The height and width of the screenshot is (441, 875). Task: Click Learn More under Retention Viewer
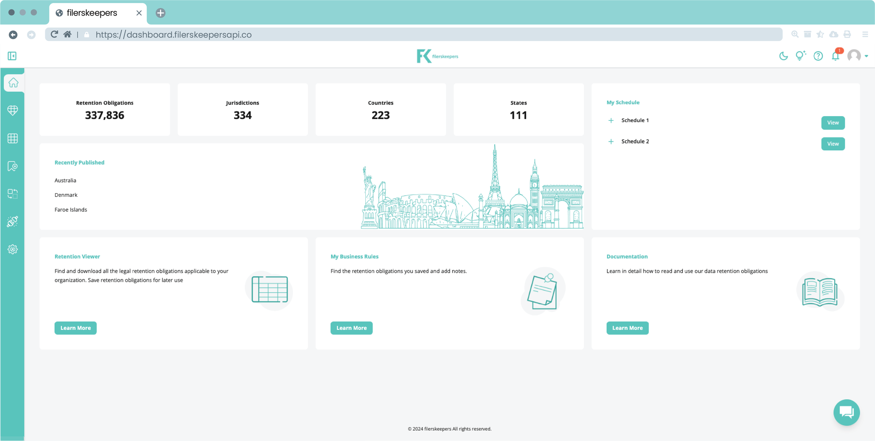[x=75, y=328]
